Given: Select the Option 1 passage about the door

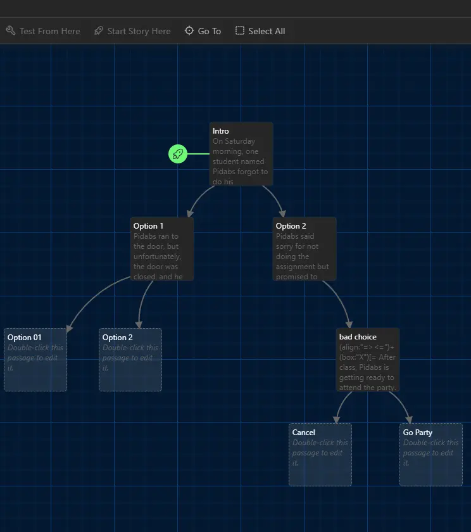Looking at the screenshot, I should (162, 249).
